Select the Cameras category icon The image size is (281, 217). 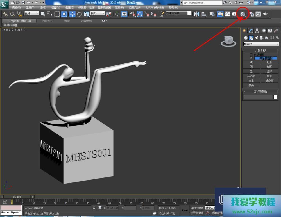click(261, 38)
